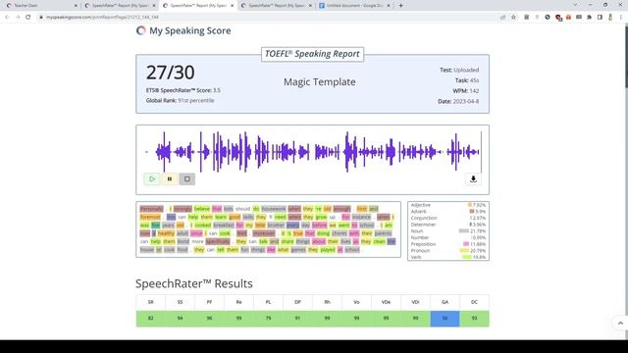Click the SpeechRater Results heading
Screen dimensions: 628x353
tap(194, 283)
